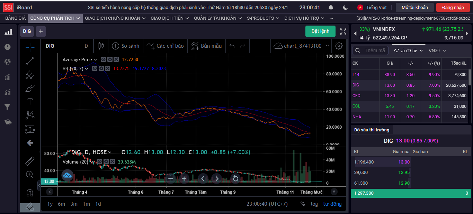Expand the DIG, D, HOSE dropdown
Screen dimensions: 473x214
[x=110, y=152]
